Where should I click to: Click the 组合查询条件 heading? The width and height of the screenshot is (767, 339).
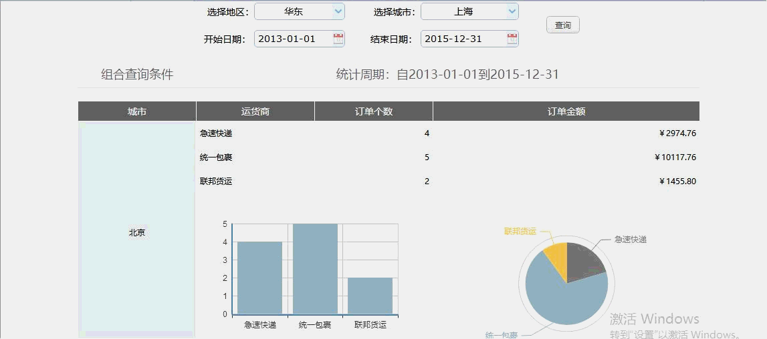tap(137, 75)
